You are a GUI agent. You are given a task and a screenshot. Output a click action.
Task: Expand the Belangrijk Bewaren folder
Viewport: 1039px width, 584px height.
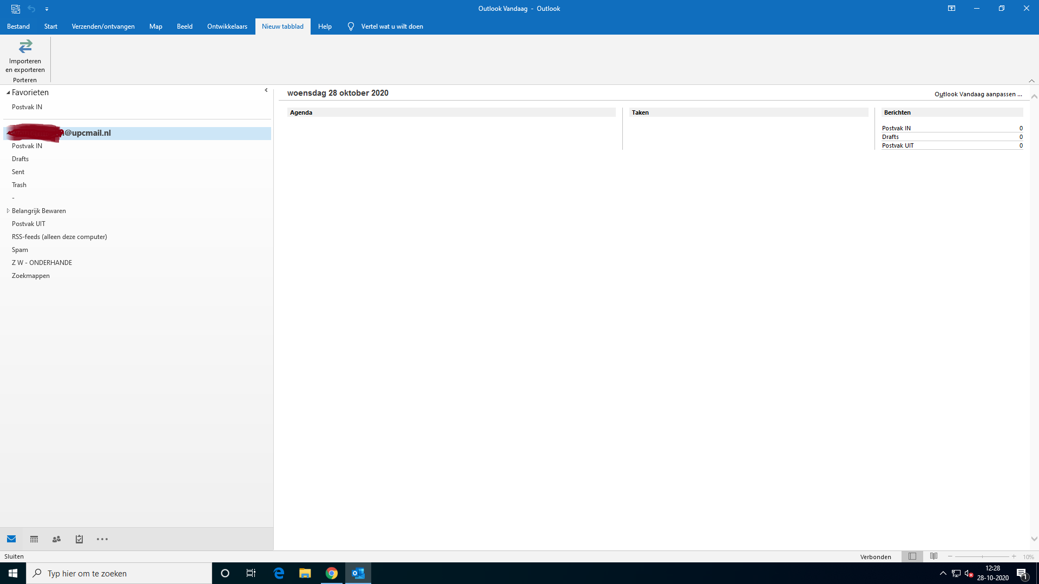pyautogui.click(x=8, y=211)
